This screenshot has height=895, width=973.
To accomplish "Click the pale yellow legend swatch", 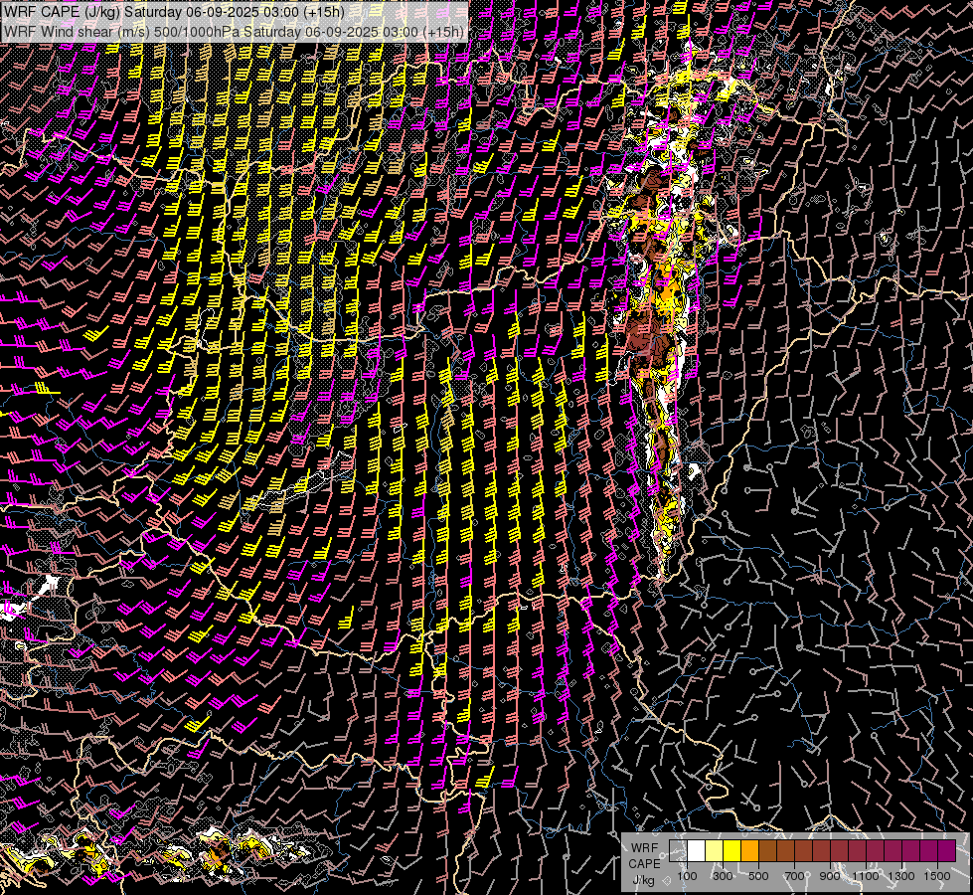I will point(715,851).
